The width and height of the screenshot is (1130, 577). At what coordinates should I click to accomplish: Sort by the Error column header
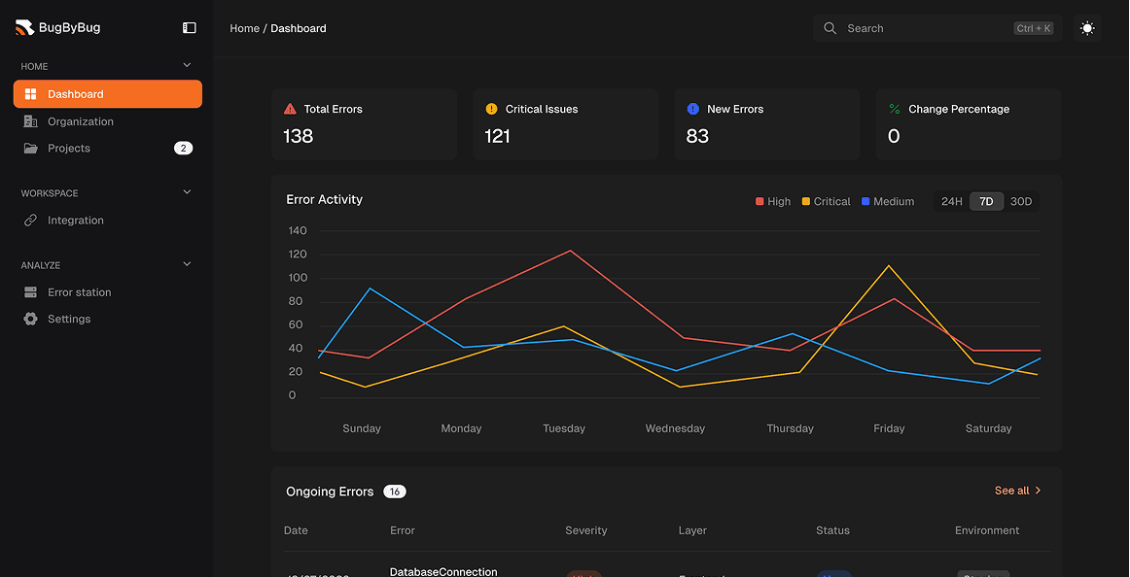point(403,530)
